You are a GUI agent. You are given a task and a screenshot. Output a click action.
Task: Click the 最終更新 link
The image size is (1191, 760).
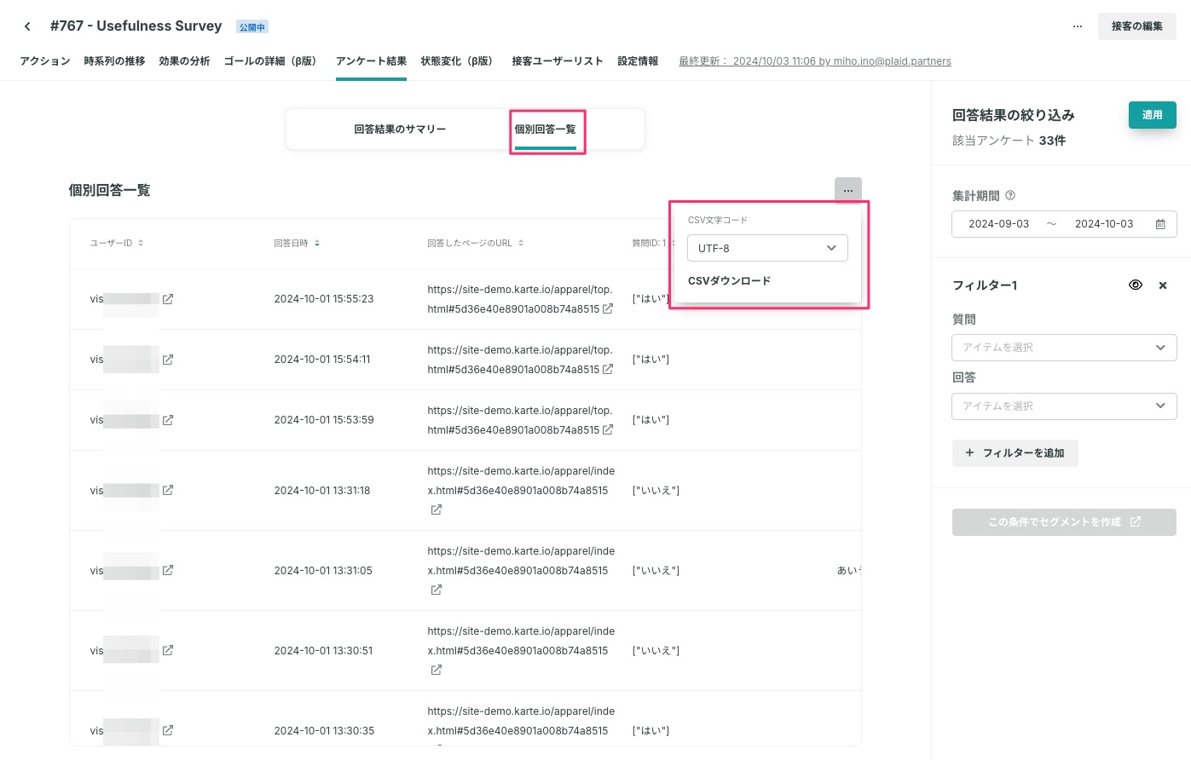[815, 61]
